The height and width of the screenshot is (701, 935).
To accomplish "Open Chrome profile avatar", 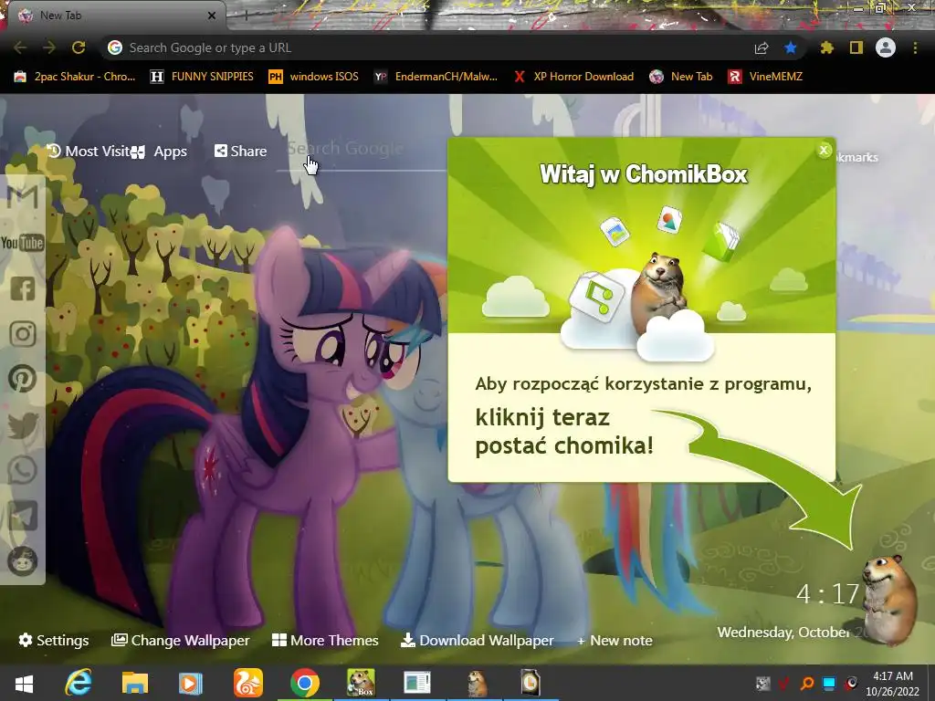I will coord(886,47).
